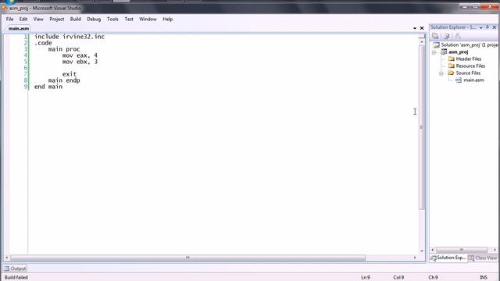This screenshot has height=281, width=500.
Task: Click the INS insert mode indicator
Action: 484,278
